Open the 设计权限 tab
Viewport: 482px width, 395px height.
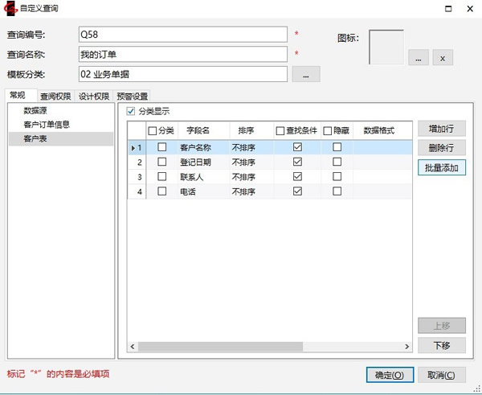click(x=94, y=96)
